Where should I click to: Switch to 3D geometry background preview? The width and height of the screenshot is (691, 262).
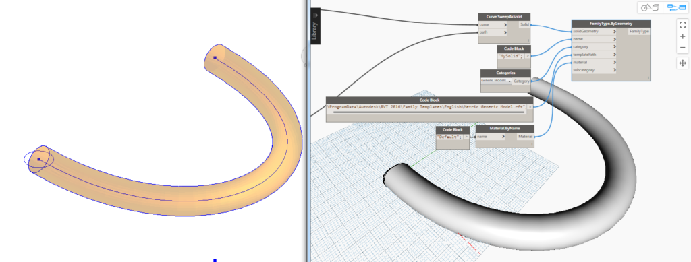(650, 7)
